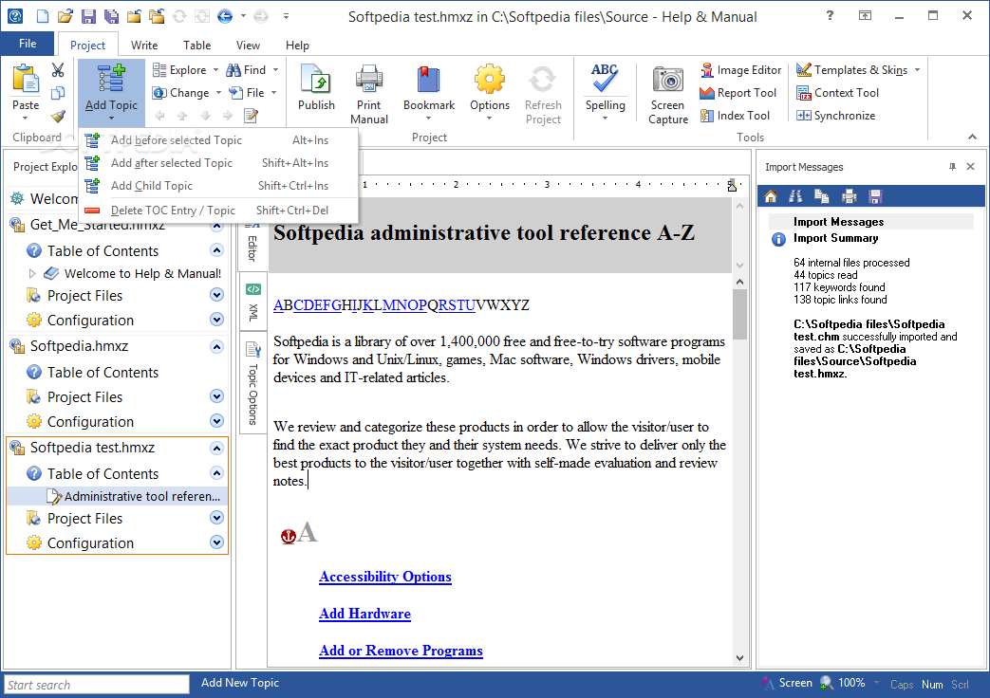Click the Save icon in title bar
The height and width of the screenshot is (698, 990).
[x=88, y=16]
